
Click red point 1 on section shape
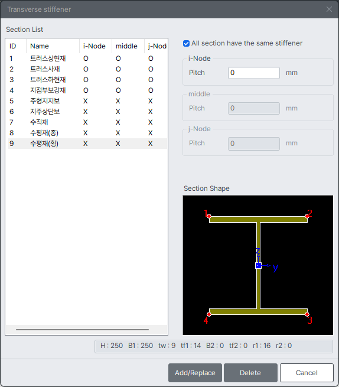(209, 216)
